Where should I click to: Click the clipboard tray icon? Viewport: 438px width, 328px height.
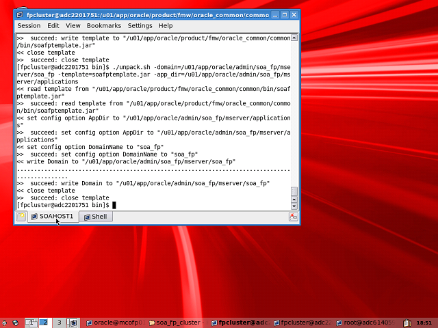tap(407, 323)
